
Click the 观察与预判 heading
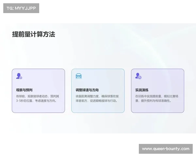24,90
